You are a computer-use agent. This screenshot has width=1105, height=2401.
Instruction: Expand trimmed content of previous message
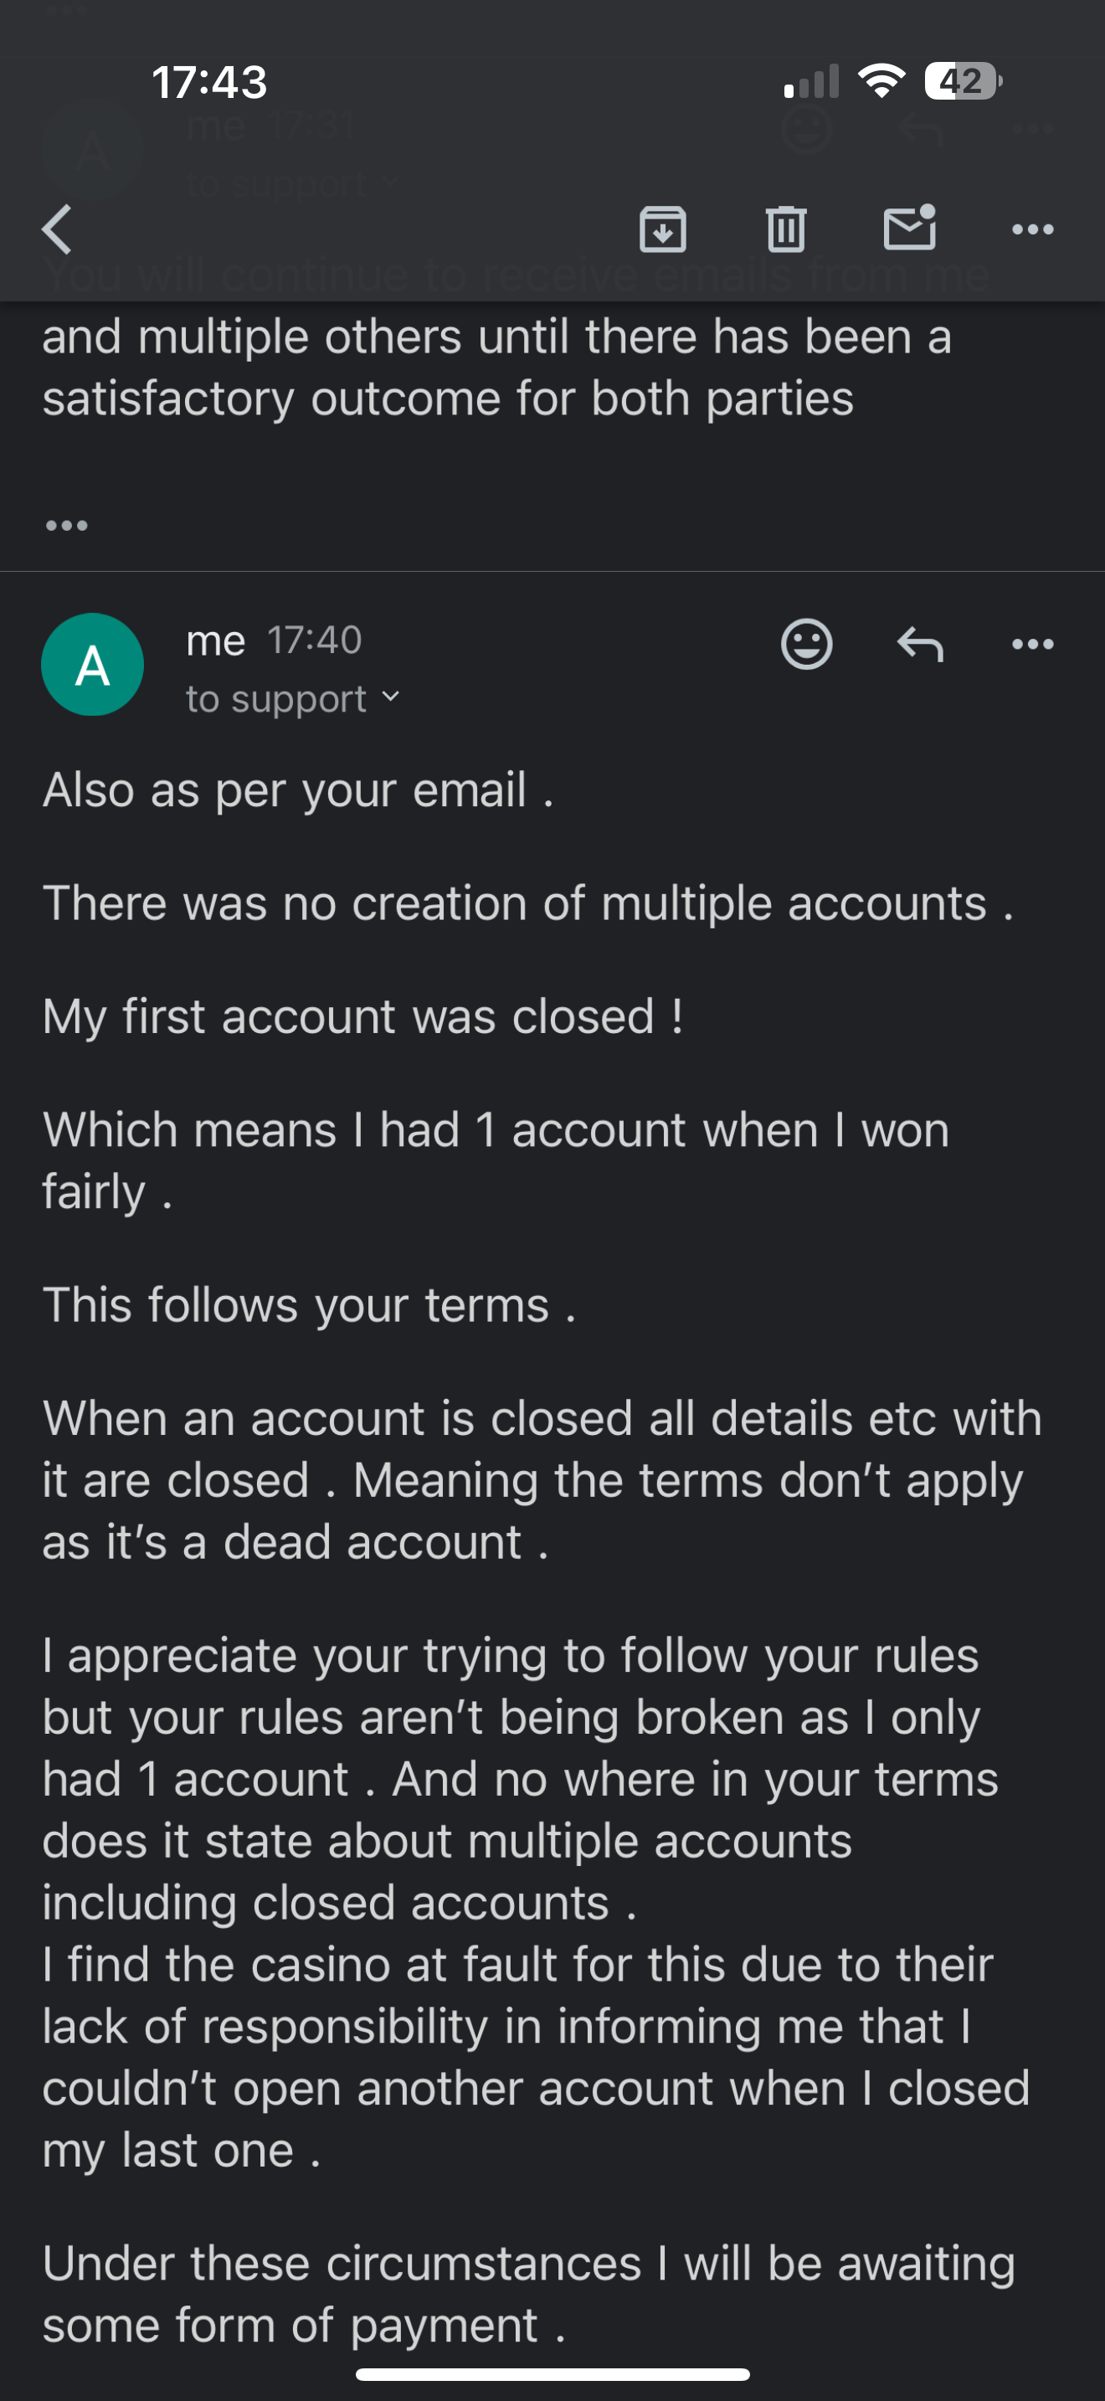(67, 526)
